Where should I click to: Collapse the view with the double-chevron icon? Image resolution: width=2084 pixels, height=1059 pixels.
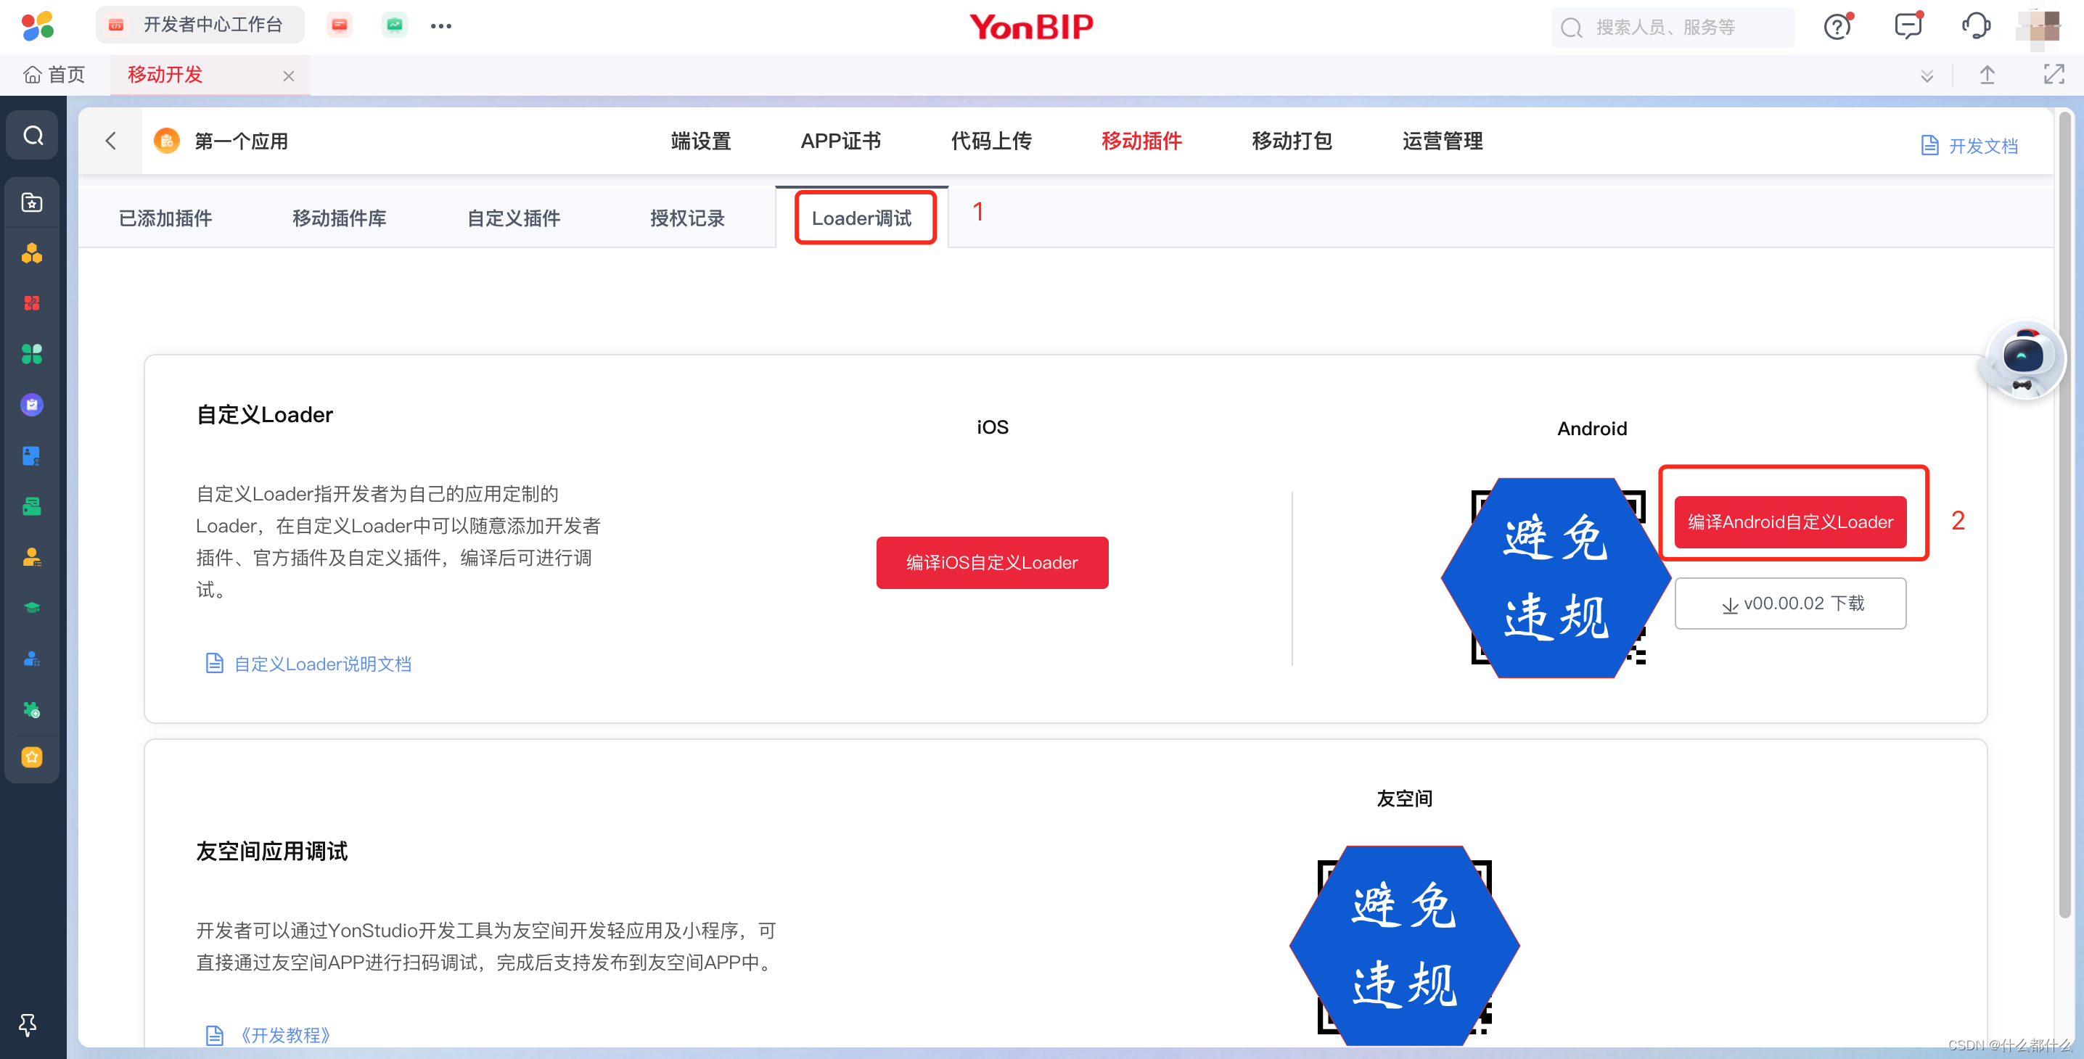pyautogui.click(x=1927, y=75)
